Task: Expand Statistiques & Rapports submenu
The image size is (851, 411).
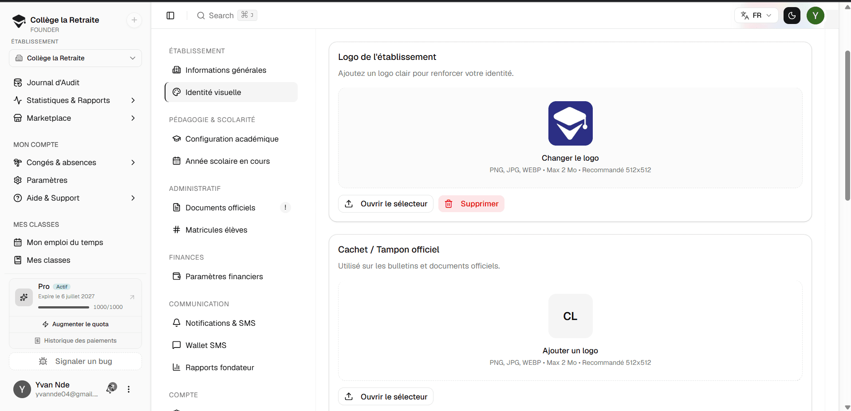Action: tap(133, 100)
